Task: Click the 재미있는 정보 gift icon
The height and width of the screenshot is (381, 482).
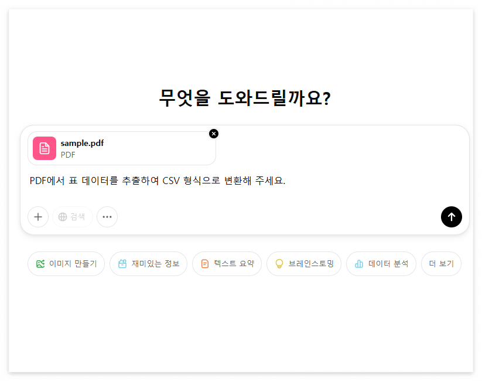Action: coord(121,264)
